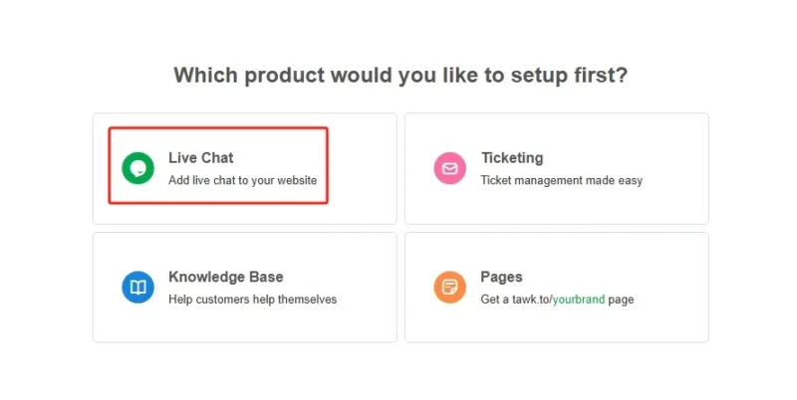
Task: Choose the Knowledge Base heading
Action: pyautogui.click(x=226, y=277)
